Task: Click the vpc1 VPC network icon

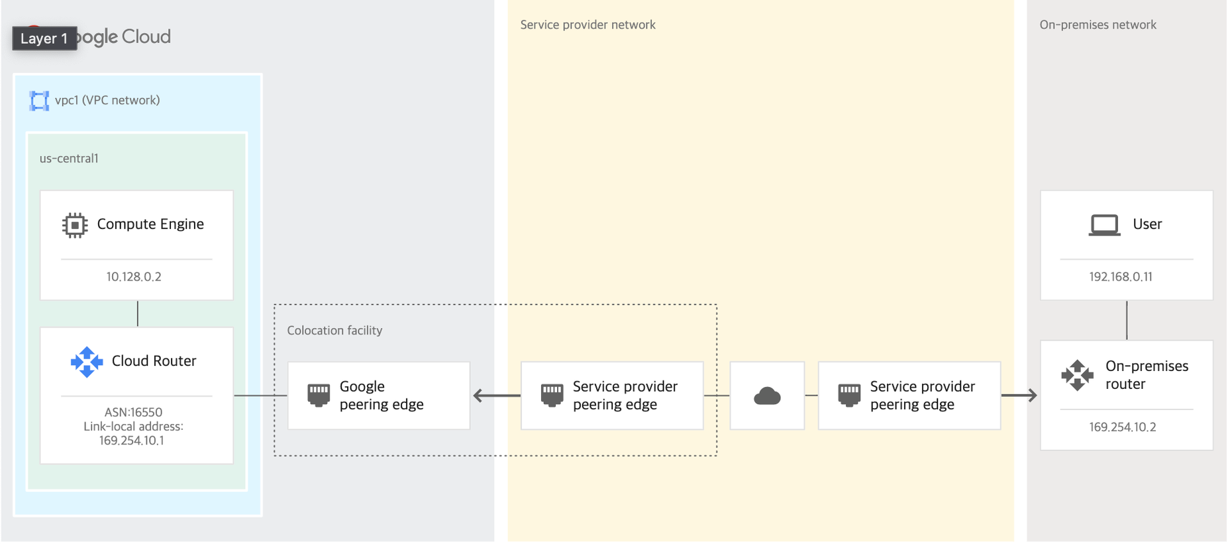Action: [39, 101]
